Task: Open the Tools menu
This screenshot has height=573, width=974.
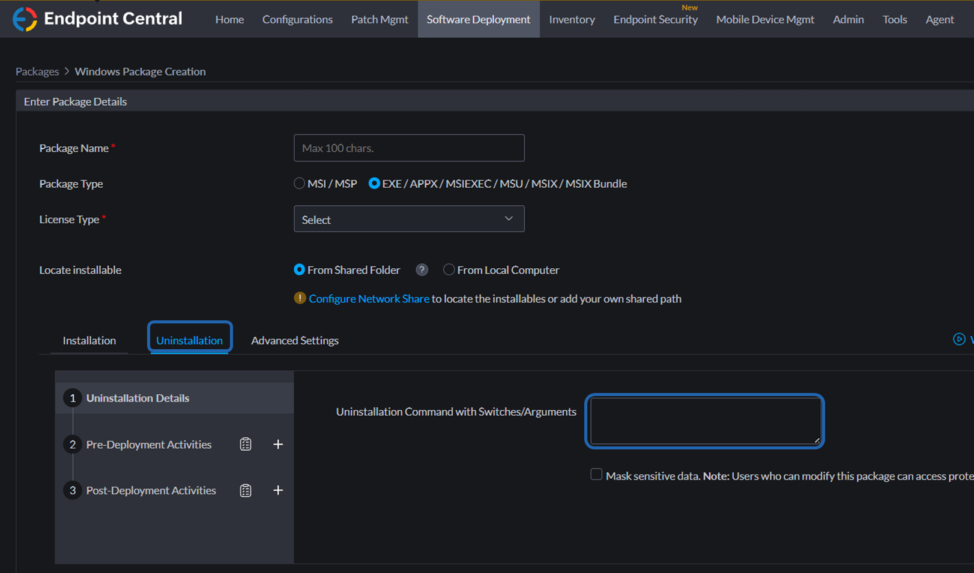Action: click(x=895, y=19)
